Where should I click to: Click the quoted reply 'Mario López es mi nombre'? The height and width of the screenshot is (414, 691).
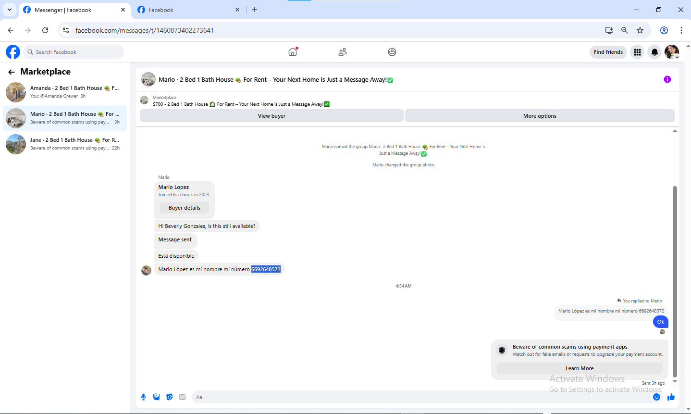click(x=611, y=311)
